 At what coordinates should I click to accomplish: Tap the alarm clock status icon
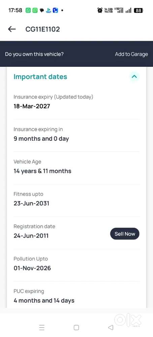click(x=100, y=10)
